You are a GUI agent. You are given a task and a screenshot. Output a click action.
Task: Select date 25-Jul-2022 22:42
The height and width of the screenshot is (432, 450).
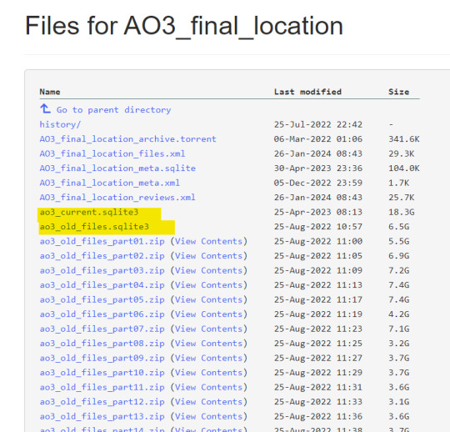tap(318, 124)
